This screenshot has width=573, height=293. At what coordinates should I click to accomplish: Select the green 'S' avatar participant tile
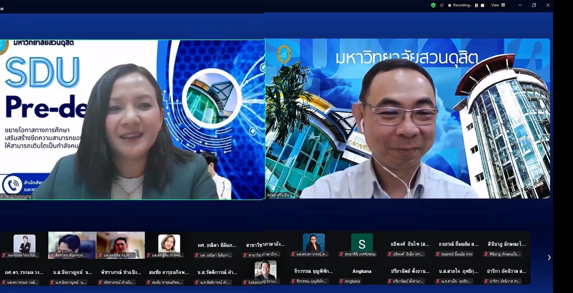[362, 244]
